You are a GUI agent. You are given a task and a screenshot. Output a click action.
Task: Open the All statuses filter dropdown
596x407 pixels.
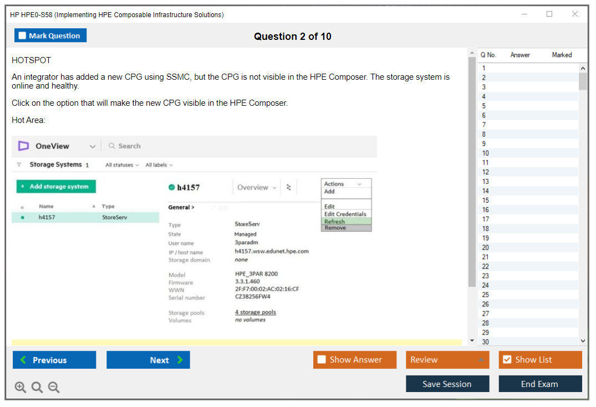[122, 165]
